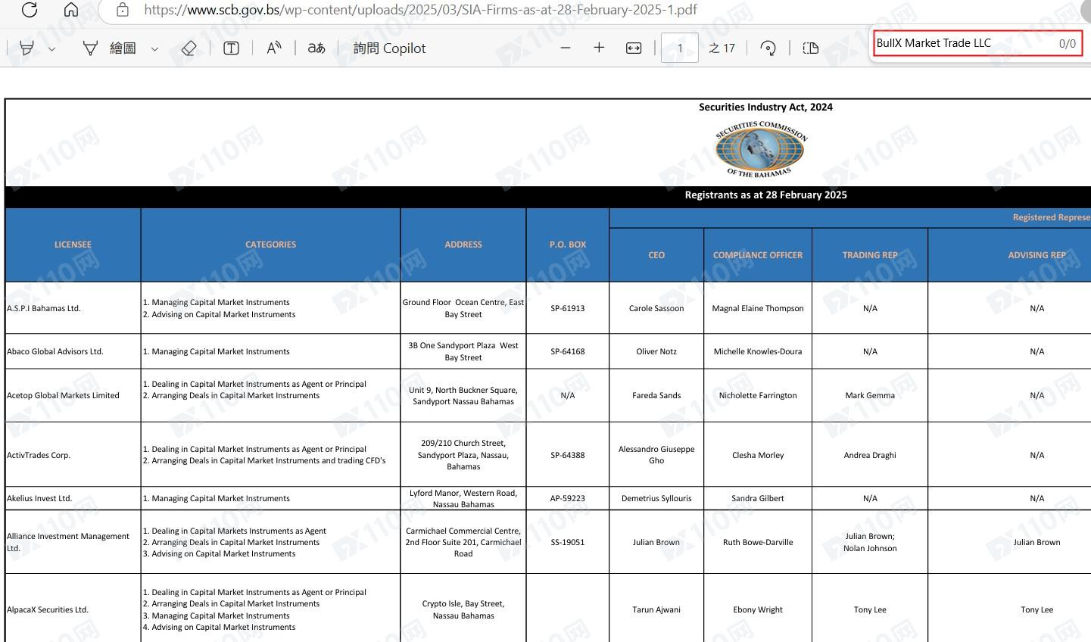1091x642 pixels.
Task: Click the search box containing BullX Market Trade LLC
Action: 977,43
